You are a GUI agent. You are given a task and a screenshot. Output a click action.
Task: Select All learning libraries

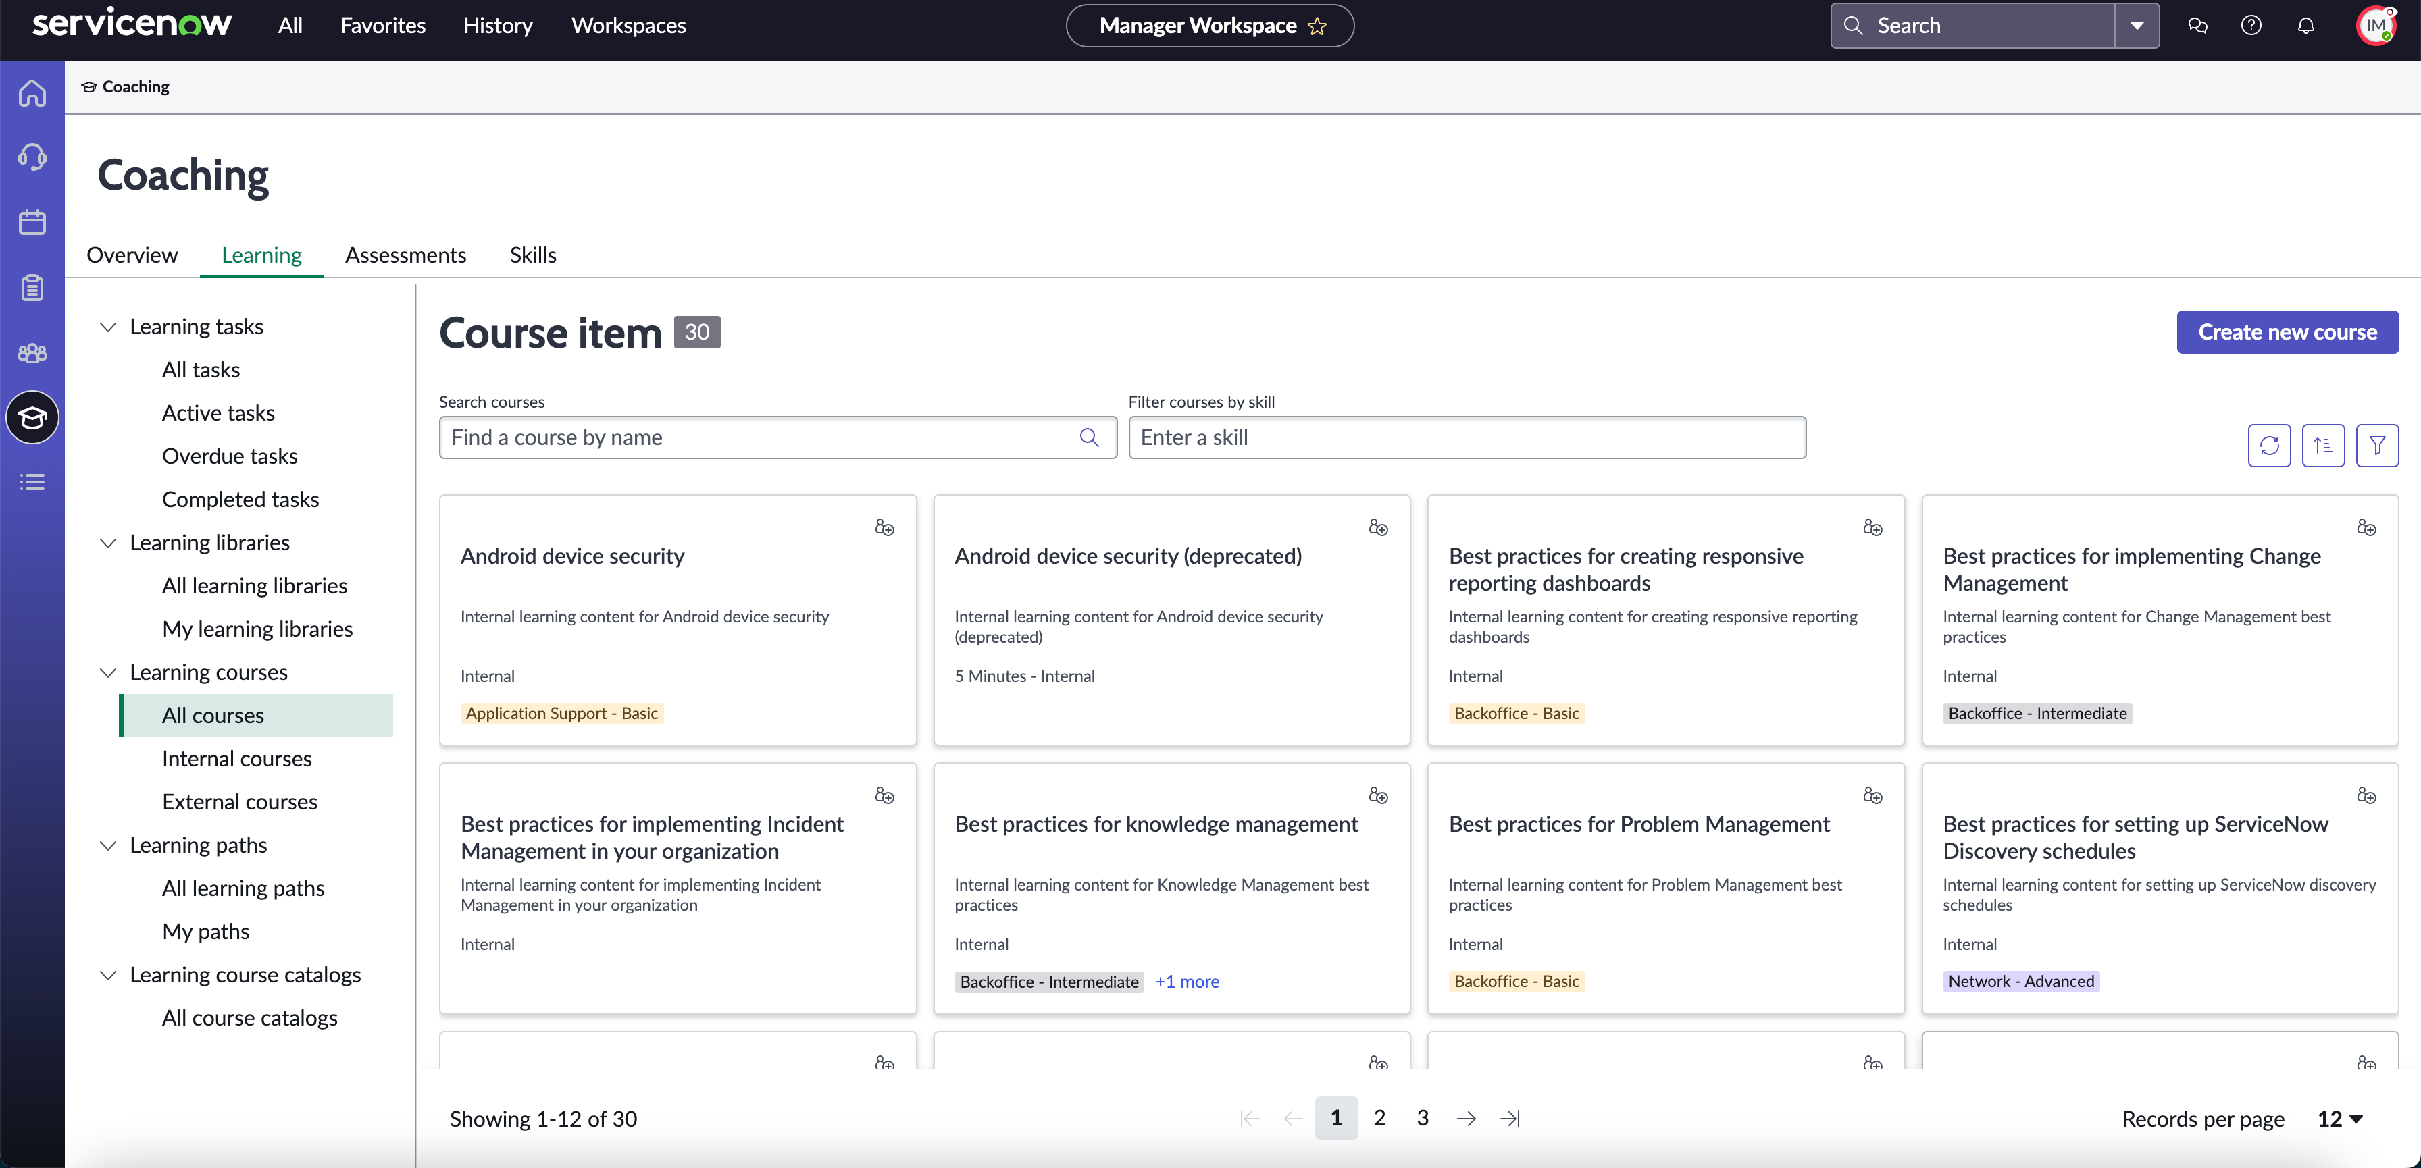254,585
